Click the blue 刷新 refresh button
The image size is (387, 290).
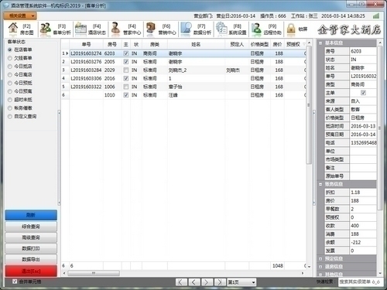click(x=31, y=215)
